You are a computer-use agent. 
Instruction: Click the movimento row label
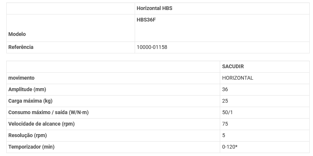tap(21, 78)
